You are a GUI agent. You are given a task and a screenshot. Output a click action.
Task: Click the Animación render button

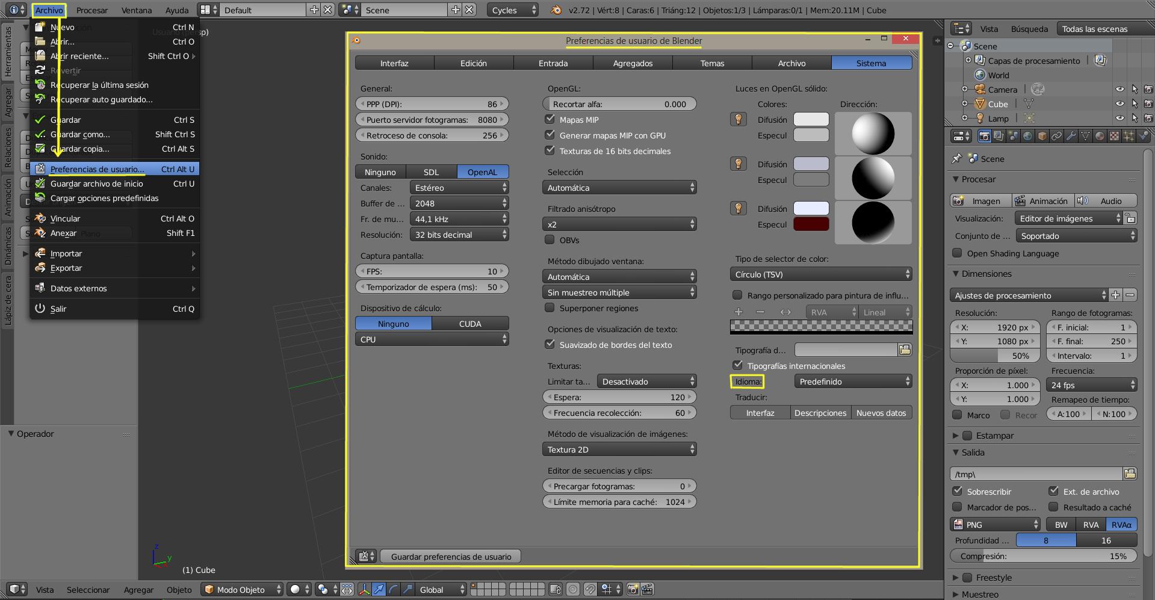click(x=1042, y=200)
